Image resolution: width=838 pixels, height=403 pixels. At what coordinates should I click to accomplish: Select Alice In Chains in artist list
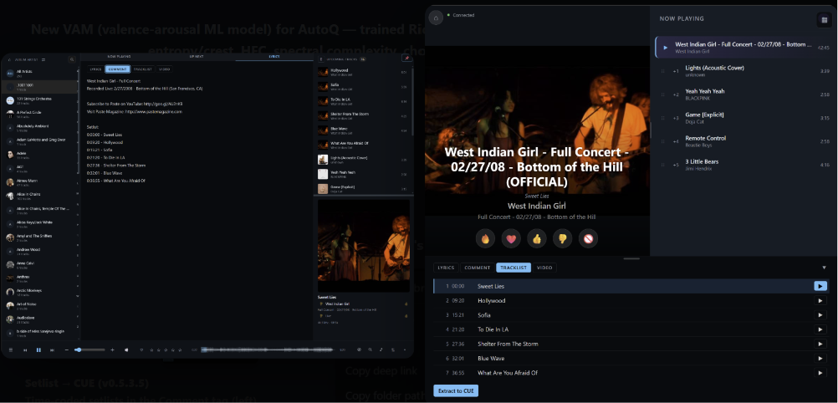(40, 196)
